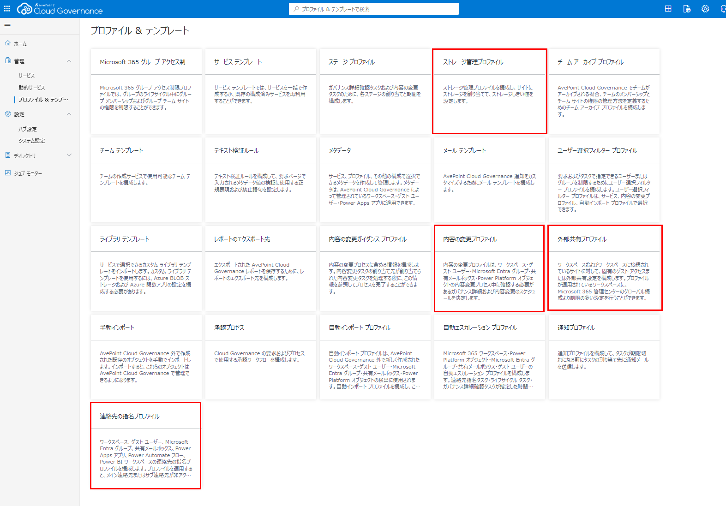Open メタデータ card
This screenshot has width=726, height=506.
375,180
